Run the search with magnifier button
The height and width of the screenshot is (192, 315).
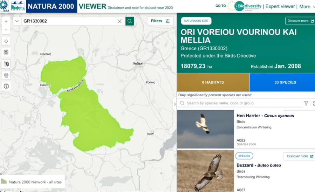tap(129, 21)
